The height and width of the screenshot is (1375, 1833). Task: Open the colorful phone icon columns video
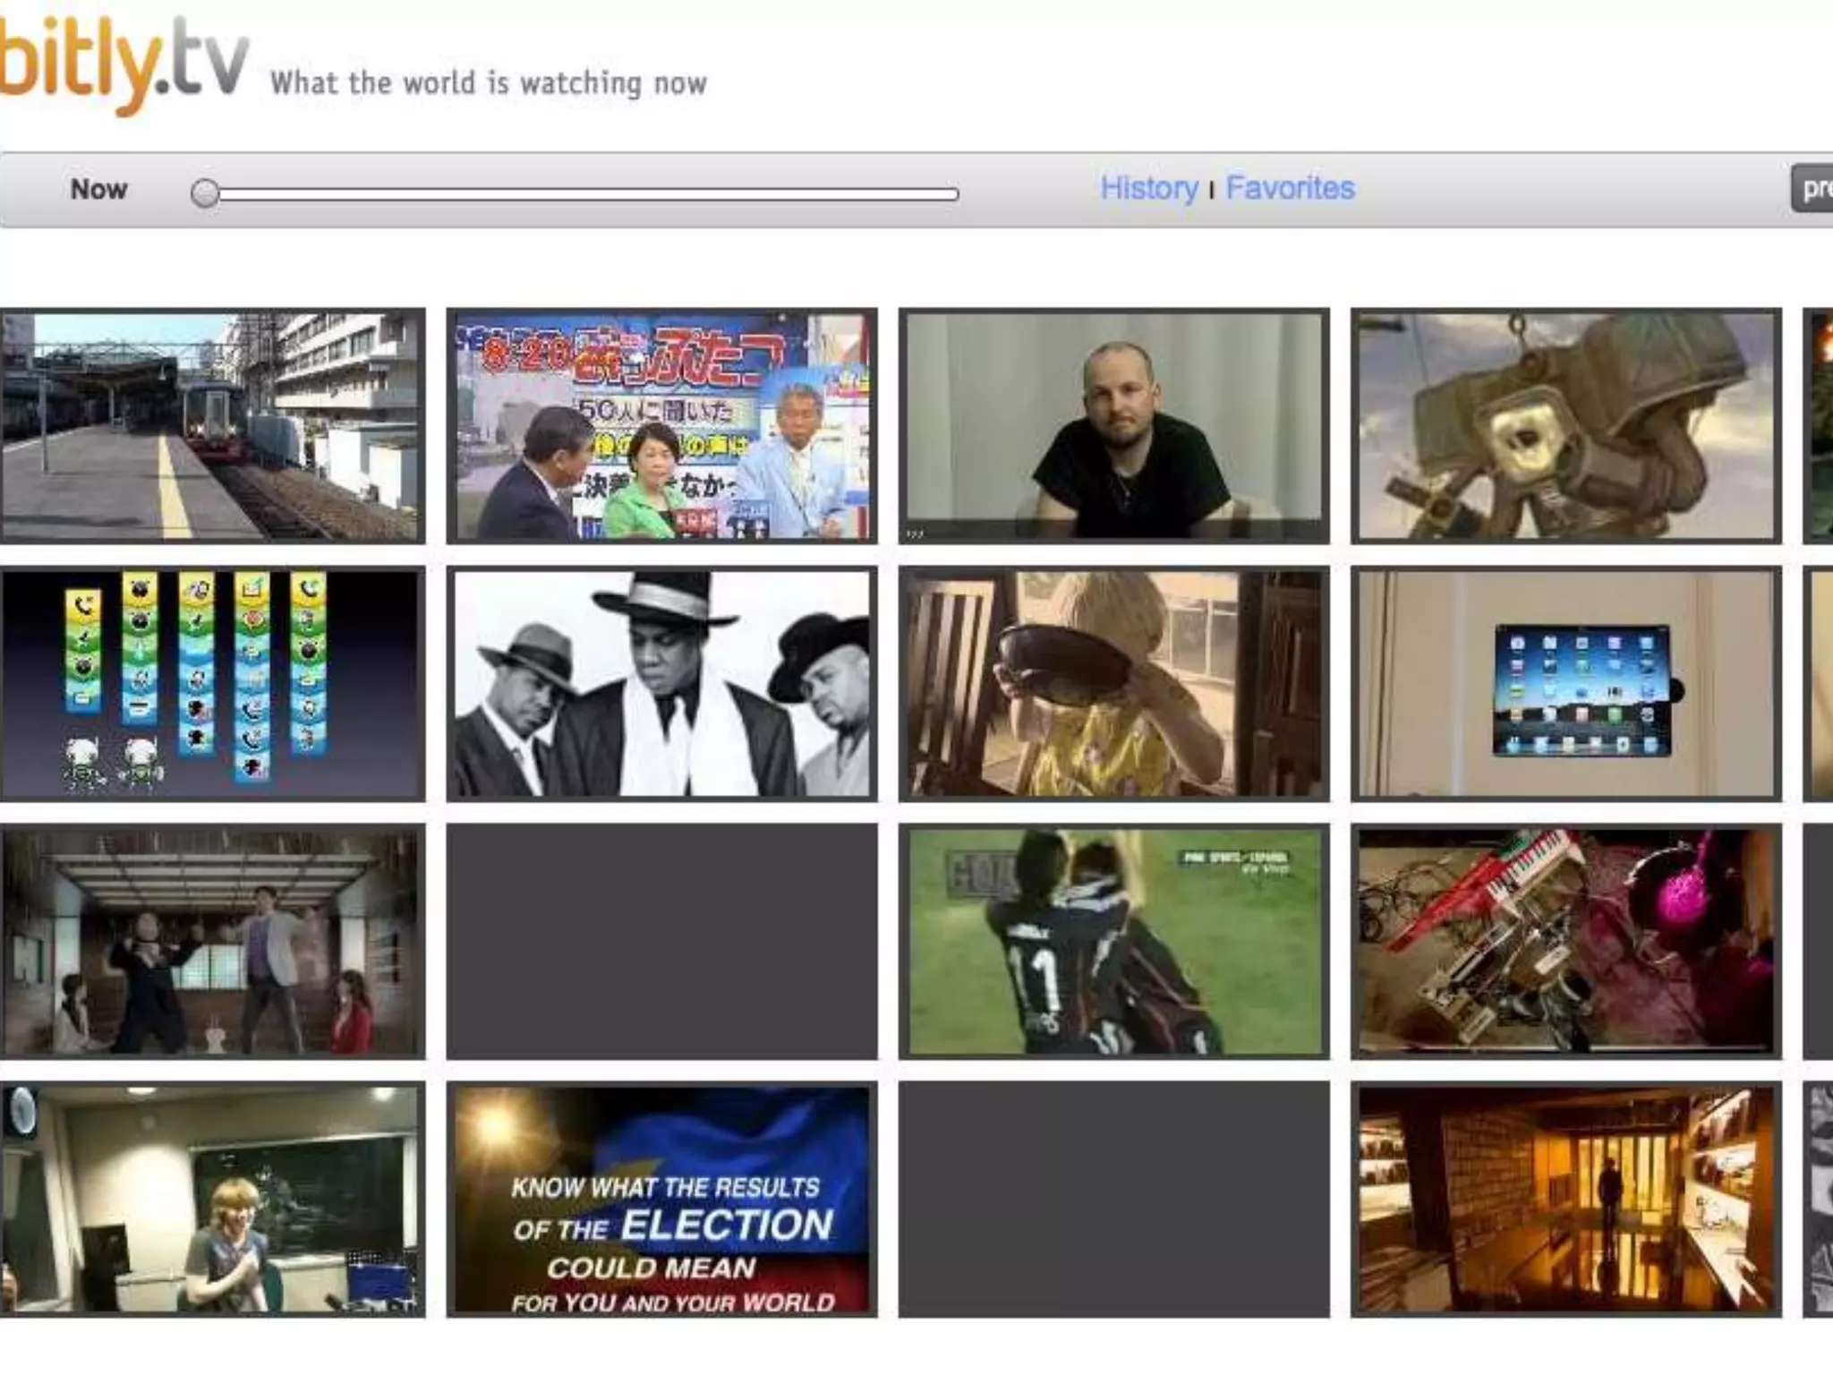tap(211, 684)
